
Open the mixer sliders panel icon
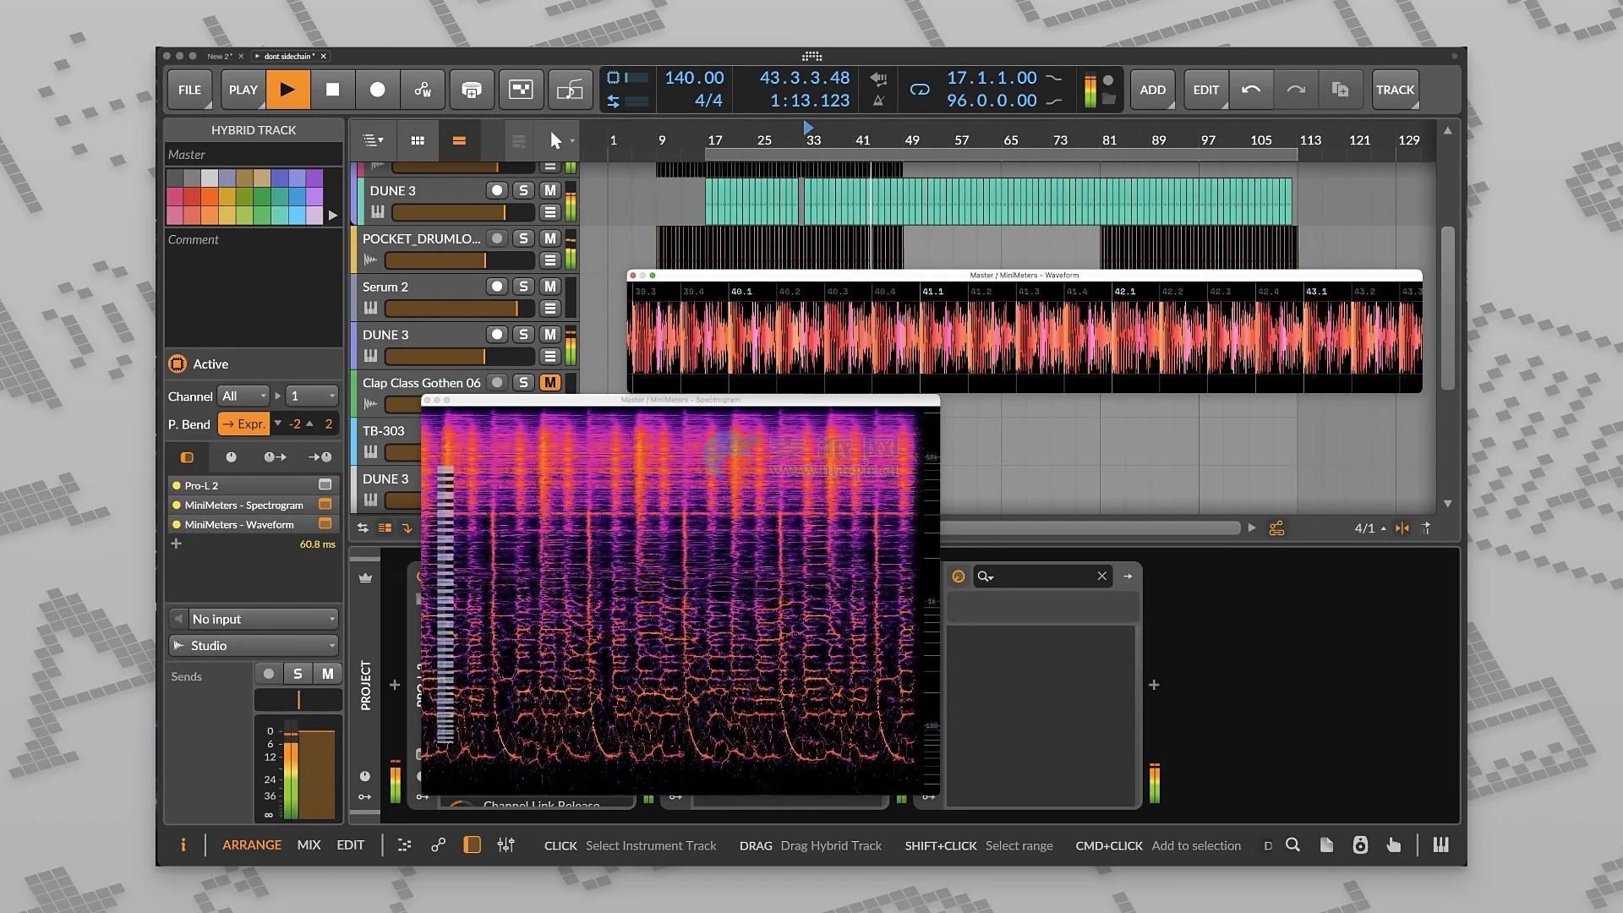click(x=505, y=845)
